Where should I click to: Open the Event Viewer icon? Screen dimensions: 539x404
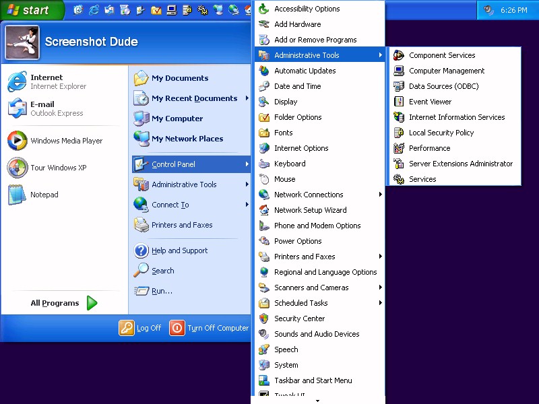pos(399,102)
